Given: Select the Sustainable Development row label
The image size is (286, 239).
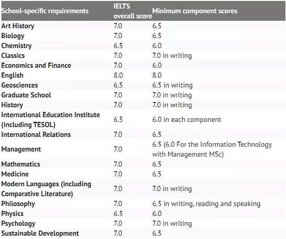Looking at the screenshot, I should tap(40, 234).
